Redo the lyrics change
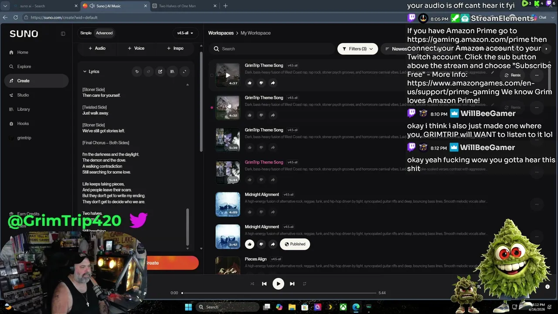The image size is (558, 314). tap(148, 72)
